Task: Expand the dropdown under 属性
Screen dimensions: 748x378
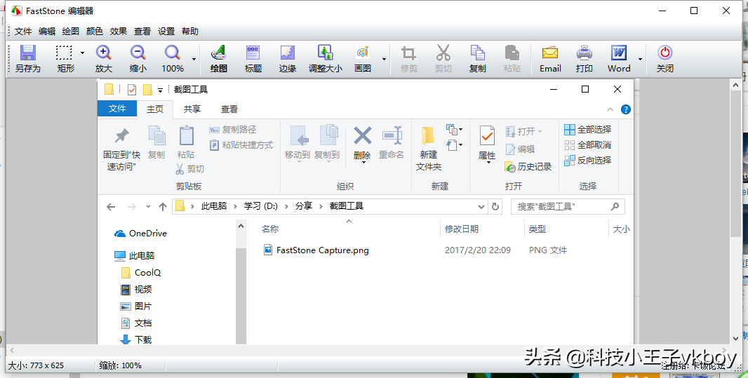Action: (x=488, y=163)
